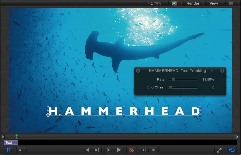Screen dimensions: 241x155
Task: Go to start of project
Action: pos(87,150)
